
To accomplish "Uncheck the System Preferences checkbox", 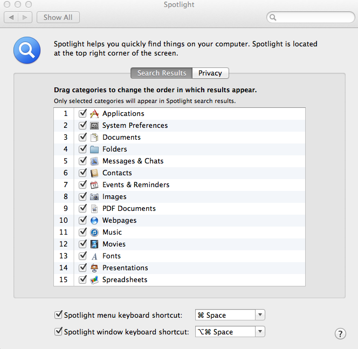I will [x=82, y=125].
